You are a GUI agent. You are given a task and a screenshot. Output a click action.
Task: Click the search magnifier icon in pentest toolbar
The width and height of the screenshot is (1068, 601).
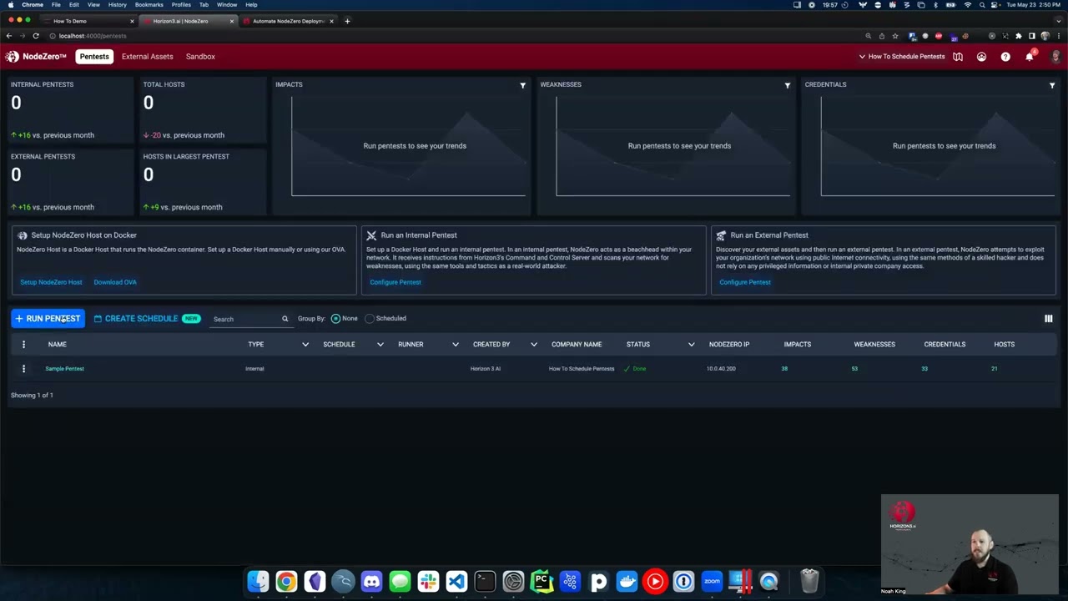285,319
